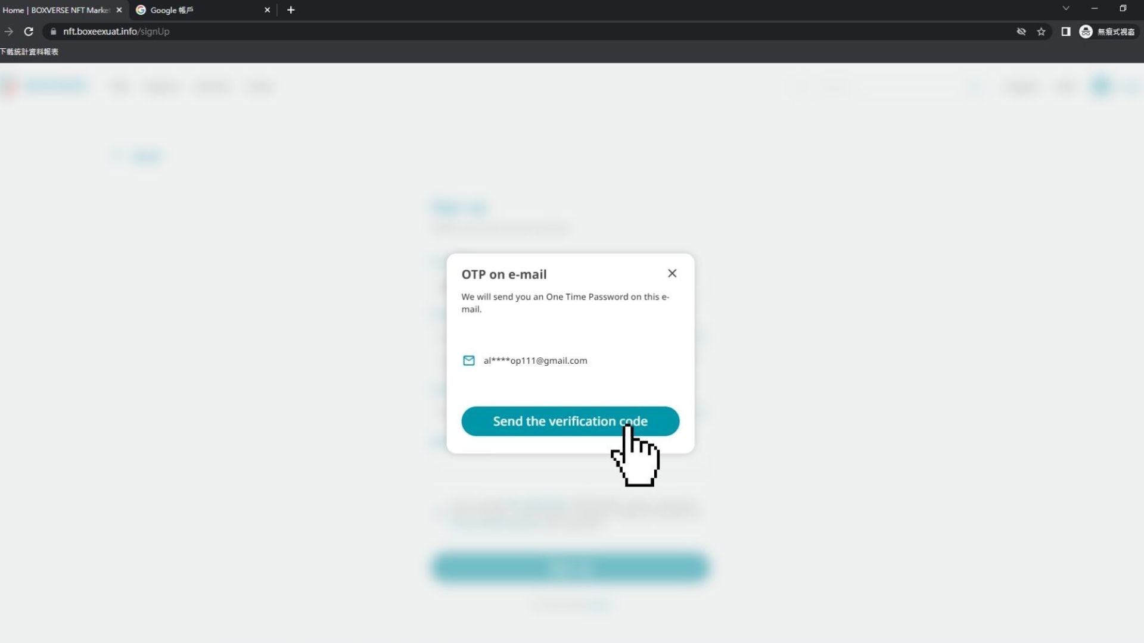The width and height of the screenshot is (1144, 643).
Task: Open the side panel icon in toolbar
Action: (1066, 32)
